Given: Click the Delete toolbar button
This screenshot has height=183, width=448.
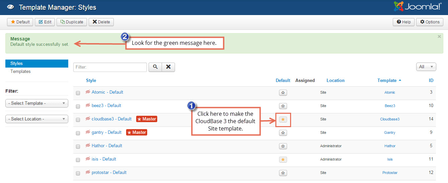Looking at the screenshot, I should [101, 22].
